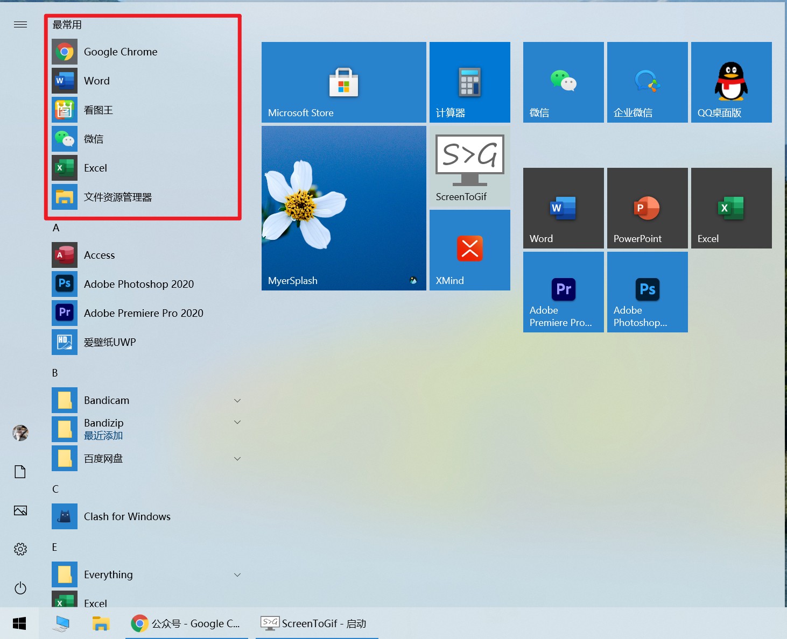Click the Power button in Start
Viewport: 787px width, 639px height.
(x=20, y=588)
